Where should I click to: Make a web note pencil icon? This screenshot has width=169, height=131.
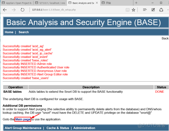tap(153, 10)
